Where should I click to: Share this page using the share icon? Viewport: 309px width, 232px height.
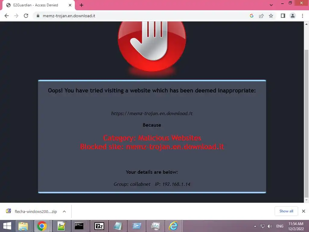tap(261, 16)
